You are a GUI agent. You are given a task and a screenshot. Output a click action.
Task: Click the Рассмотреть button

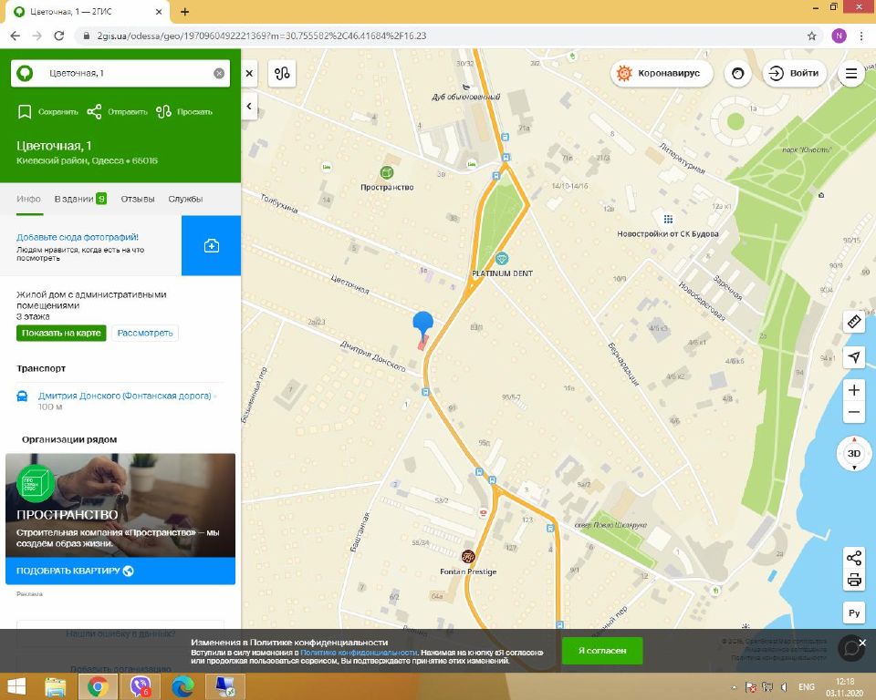(x=145, y=334)
